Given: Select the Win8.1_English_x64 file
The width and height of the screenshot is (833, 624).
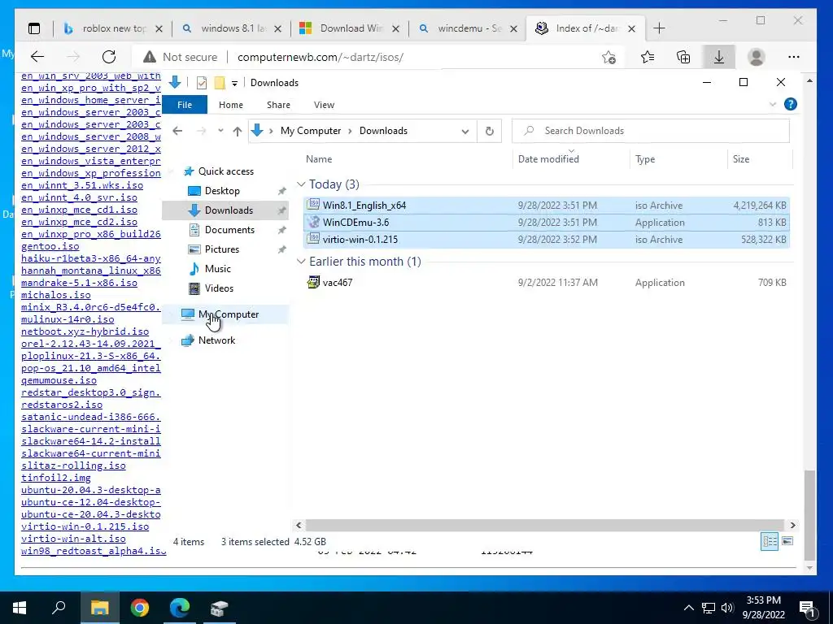Looking at the screenshot, I should pyautogui.click(x=547, y=206).
